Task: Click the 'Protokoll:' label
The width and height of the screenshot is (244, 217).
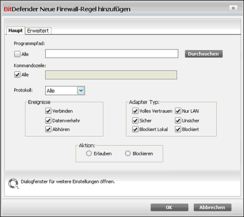Action: pos(23,90)
